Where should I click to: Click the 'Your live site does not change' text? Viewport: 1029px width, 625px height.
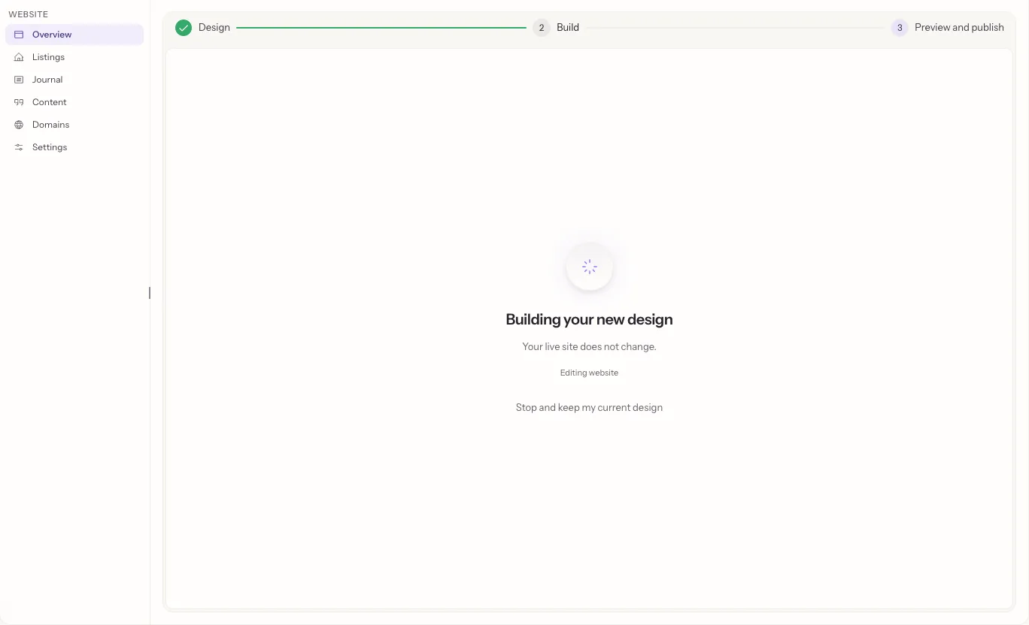point(589,347)
